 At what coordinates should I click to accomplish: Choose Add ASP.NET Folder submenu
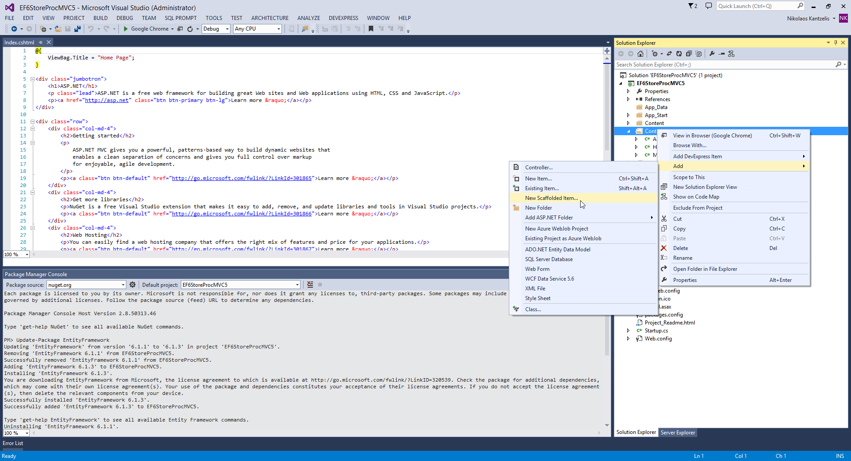click(583, 218)
